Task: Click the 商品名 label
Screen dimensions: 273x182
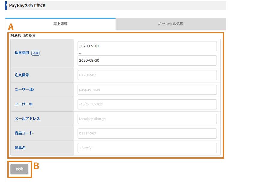Action: click(20, 148)
